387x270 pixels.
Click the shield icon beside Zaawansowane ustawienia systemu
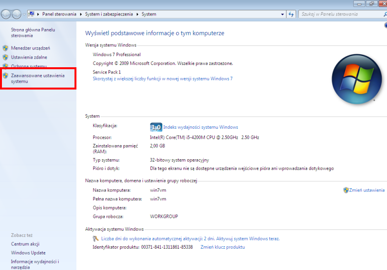coord(5,76)
